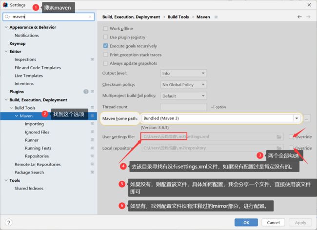Check Override for Local repository
Screen dimensions: 317x230
pos(291,148)
